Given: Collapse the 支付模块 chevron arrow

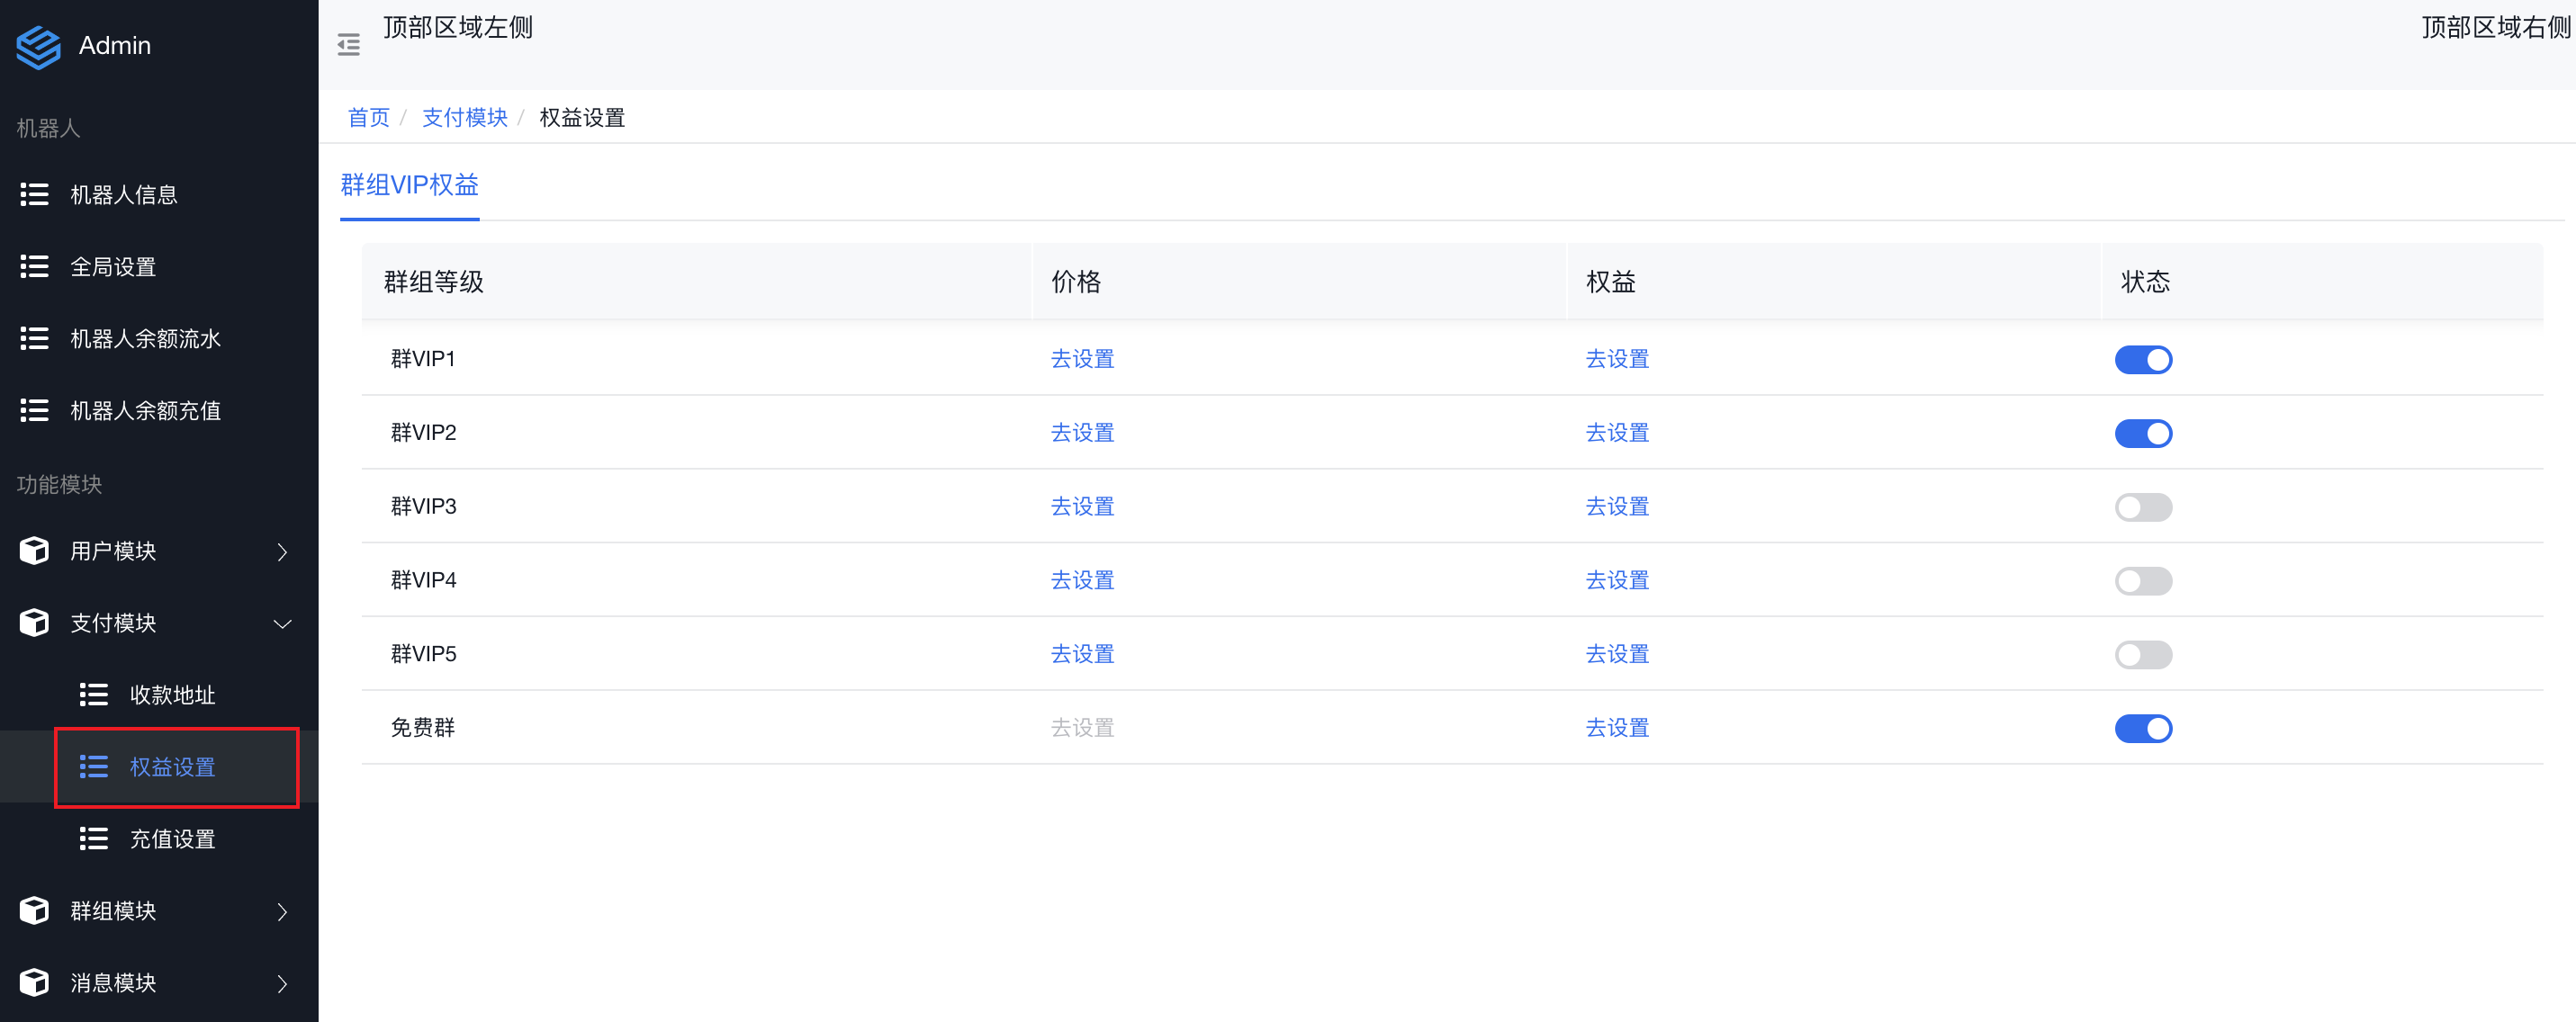Looking at the screenshot, I should coord(282,624).
